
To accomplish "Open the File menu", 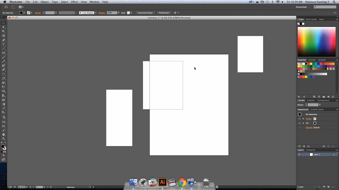I will [28, 2].
